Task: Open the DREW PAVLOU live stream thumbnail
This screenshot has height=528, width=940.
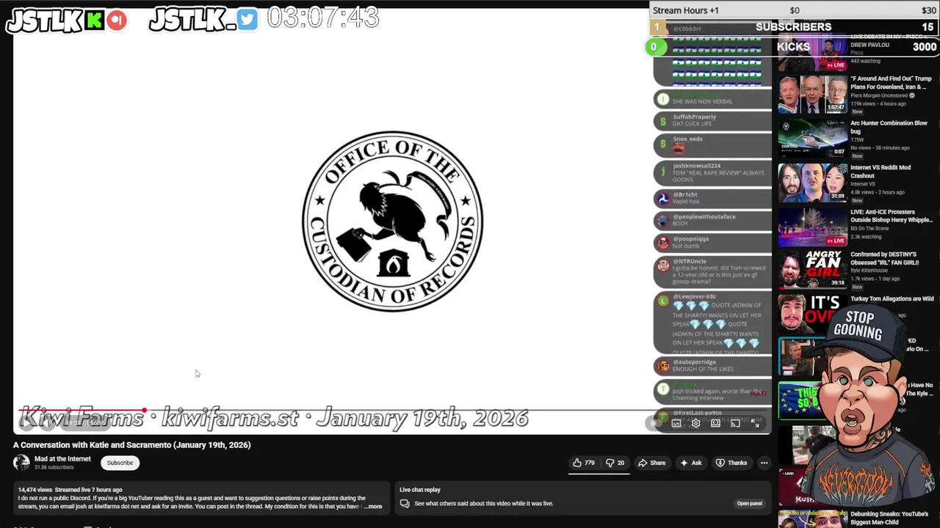Action: pos(812,53)
